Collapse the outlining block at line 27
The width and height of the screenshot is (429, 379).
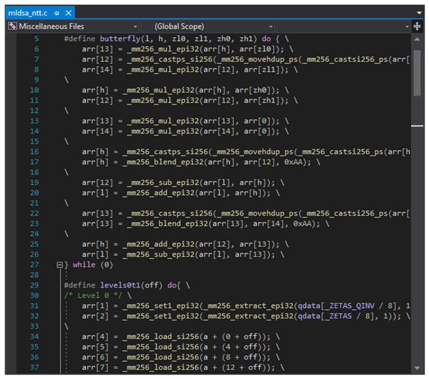click(x=59, y=264)
